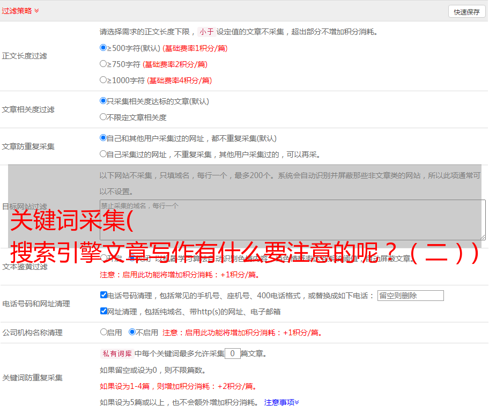Click the 文章防重复采集 row label
The image size is (489, 412).
28,146
